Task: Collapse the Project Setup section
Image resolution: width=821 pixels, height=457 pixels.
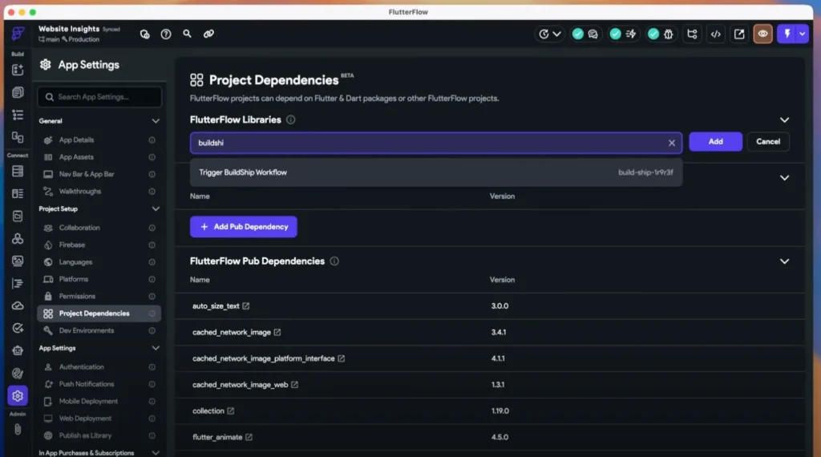Action: (x=156, y=209)
